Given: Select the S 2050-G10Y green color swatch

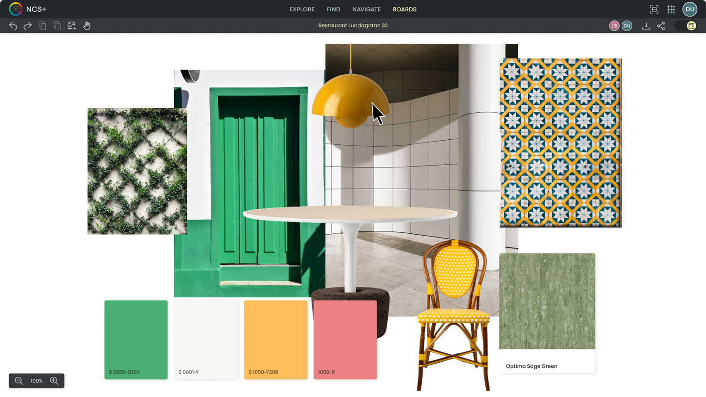Looking at the screenshot, I should point(136,340).
